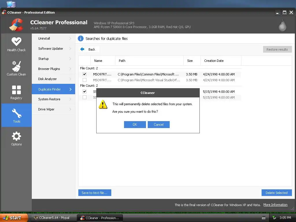Check the first MSO97RT file checkbox

pos(85,74)
